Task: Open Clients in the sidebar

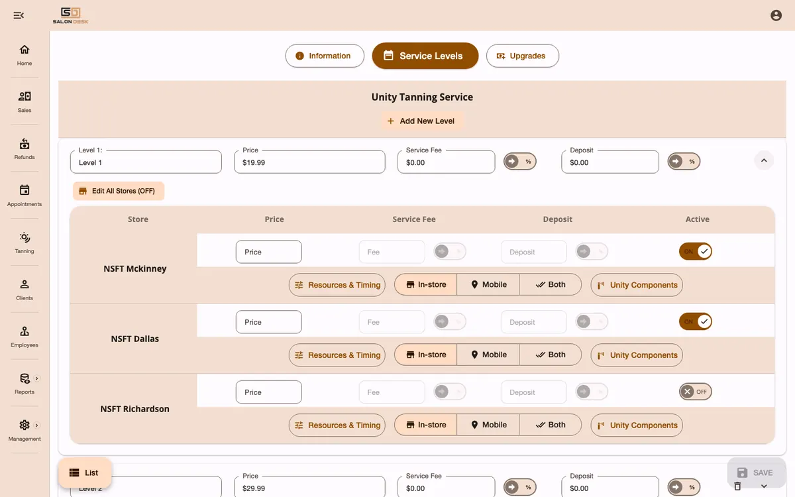Action: pos(25,290)
